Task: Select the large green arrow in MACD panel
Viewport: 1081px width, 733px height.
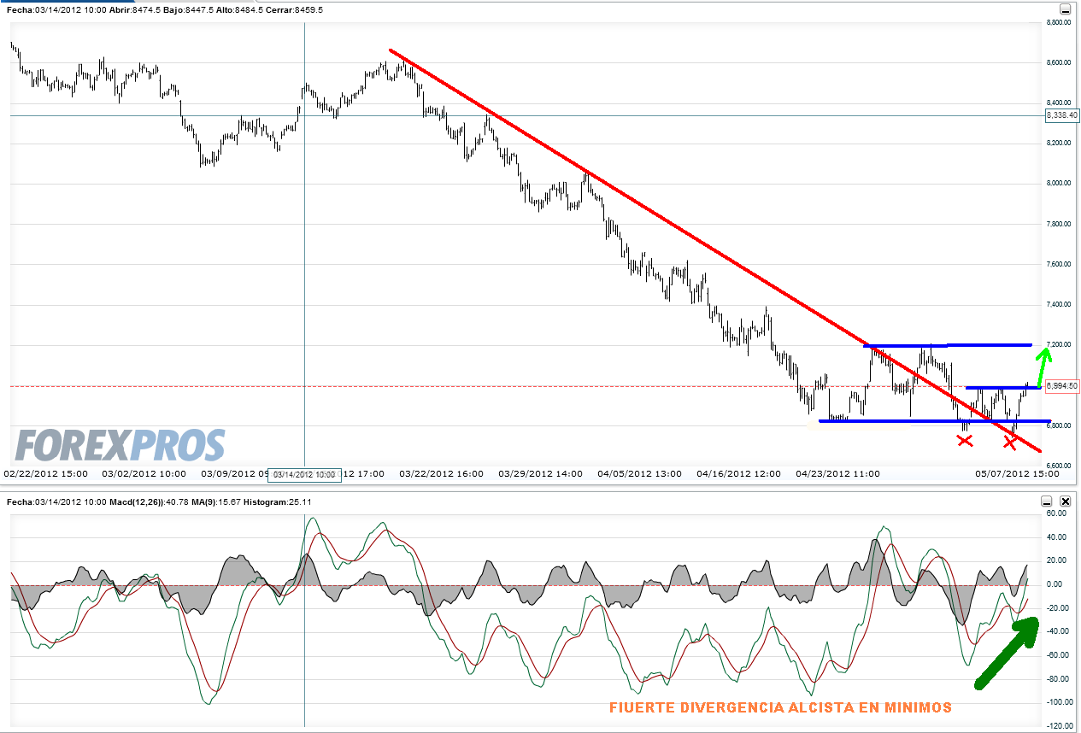Action: coord(1008,654)
